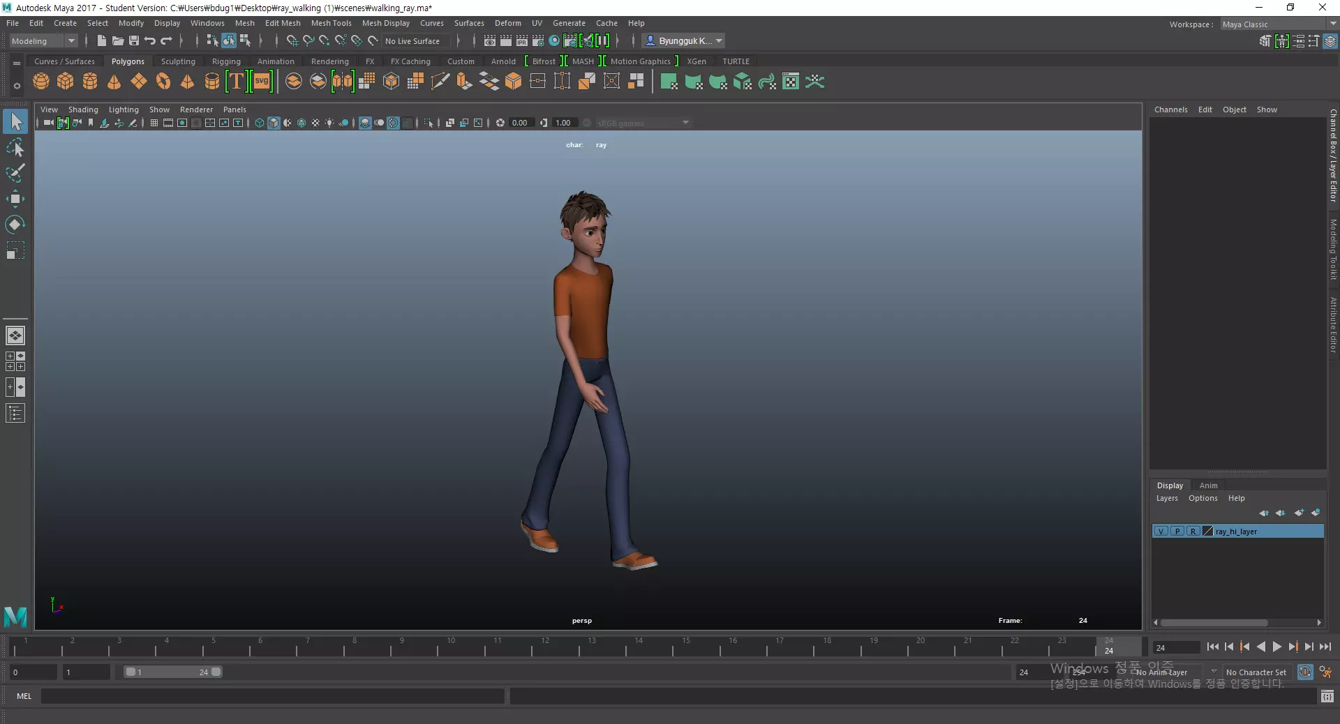The height and width of the screenshot is (724, 1340).
Task: Open animation preferences running-man icon
Action: click(x=1325, y=672)
